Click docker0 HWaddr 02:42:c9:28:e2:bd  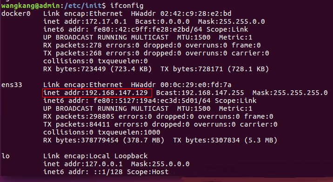181,13
